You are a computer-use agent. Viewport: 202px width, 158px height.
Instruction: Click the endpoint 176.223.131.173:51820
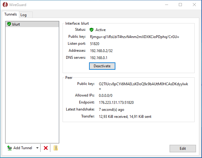116,103
